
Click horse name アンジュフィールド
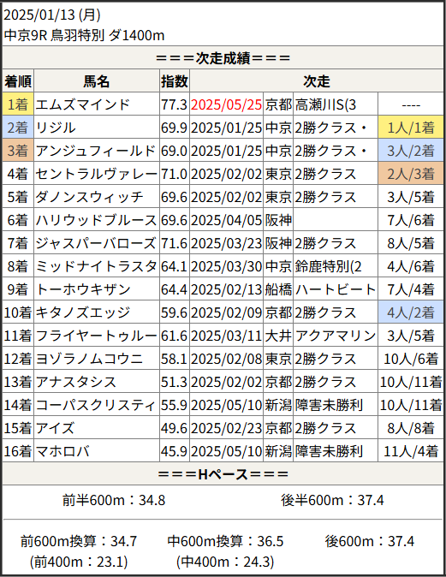96,151
